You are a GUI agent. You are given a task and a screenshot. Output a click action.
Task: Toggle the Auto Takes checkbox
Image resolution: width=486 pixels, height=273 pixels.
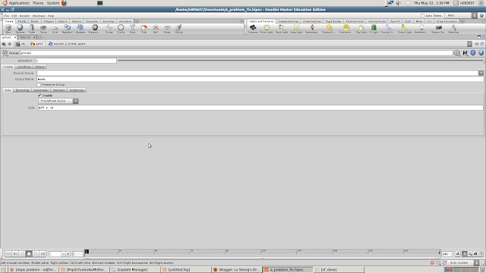(x=422, y=15)
